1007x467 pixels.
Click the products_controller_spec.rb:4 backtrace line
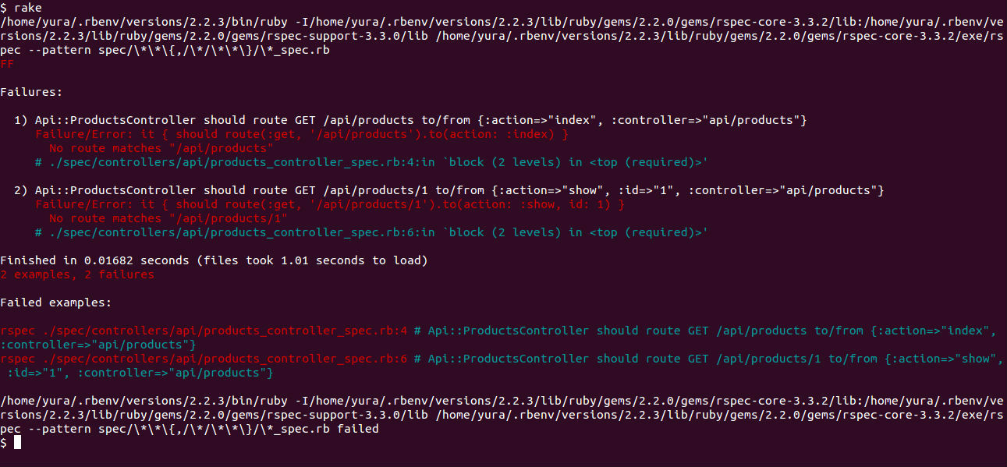coord(371,162)
